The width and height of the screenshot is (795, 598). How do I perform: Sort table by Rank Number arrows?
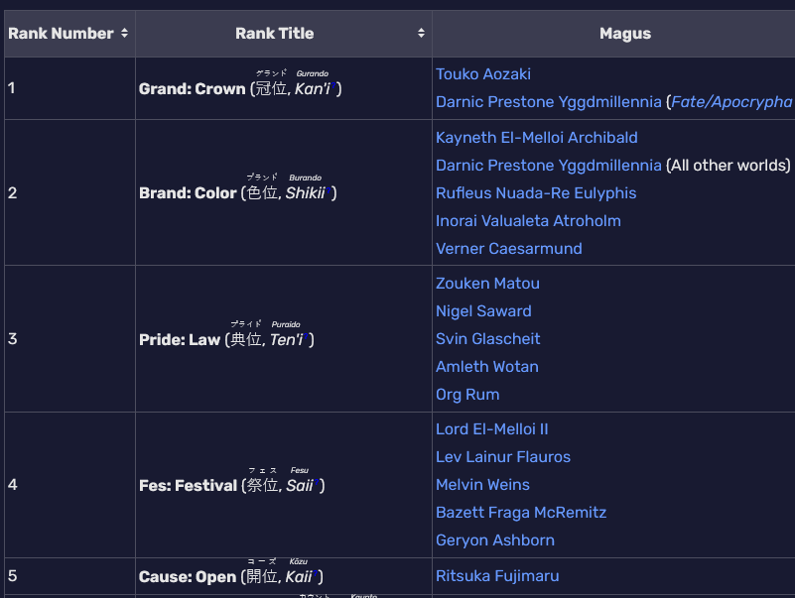click(x=124, y=34)
